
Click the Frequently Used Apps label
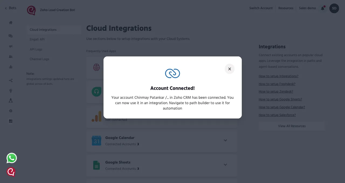[101, 51]
